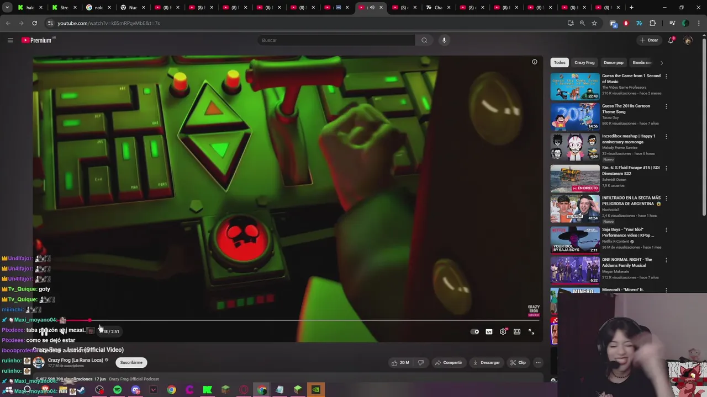
Task: Open Spotify from the taskbar
Action: point(117,390)
